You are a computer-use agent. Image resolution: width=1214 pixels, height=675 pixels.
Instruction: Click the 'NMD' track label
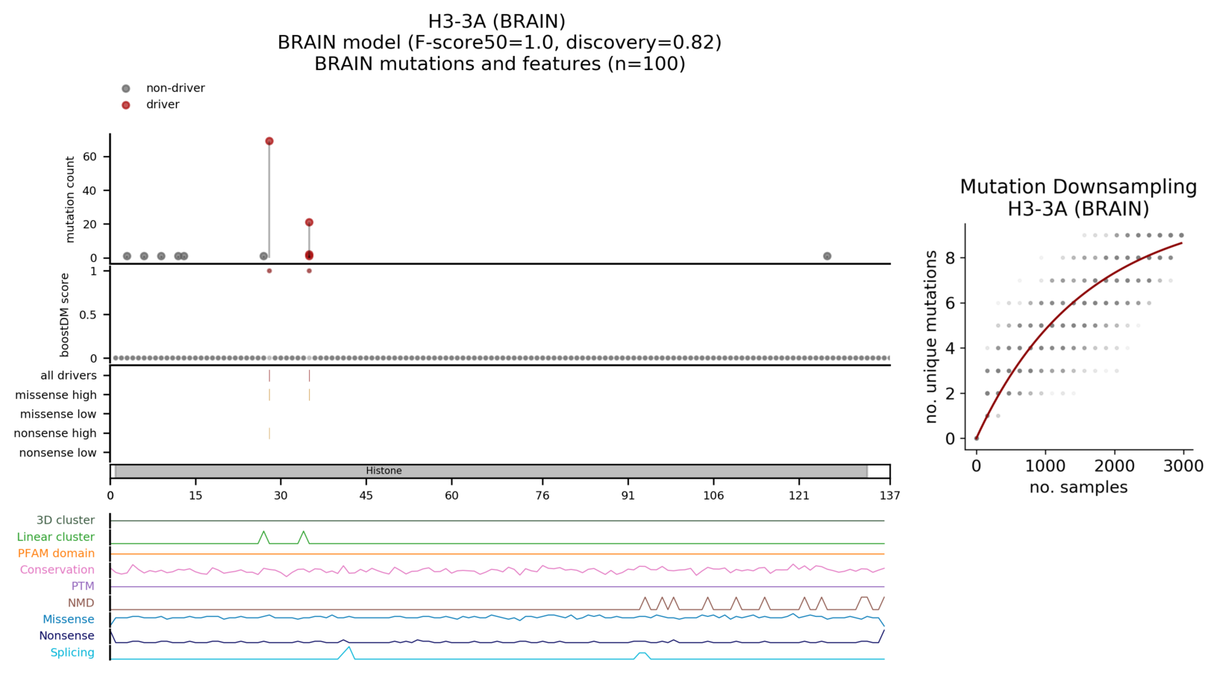[x=81, y=603]
